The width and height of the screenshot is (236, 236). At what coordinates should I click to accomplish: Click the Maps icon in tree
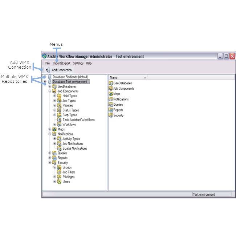pyautogui.click(x=54, y=129)
